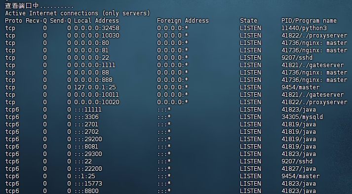Click 41823/java on the :::11111 row
The width and height of the screenshot is (352, 194).
(x=299, y=110)
